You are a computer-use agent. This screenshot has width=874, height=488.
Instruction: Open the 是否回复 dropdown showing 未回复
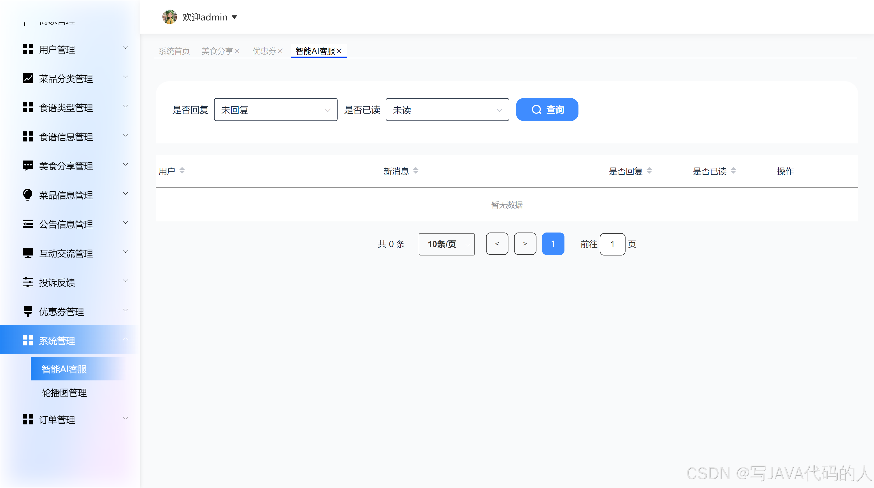pos(276,110)
